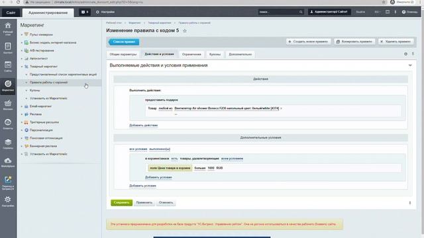Collapse the Товарный маркетинг tree node
424x238 pixels.
tap(22, 66)
